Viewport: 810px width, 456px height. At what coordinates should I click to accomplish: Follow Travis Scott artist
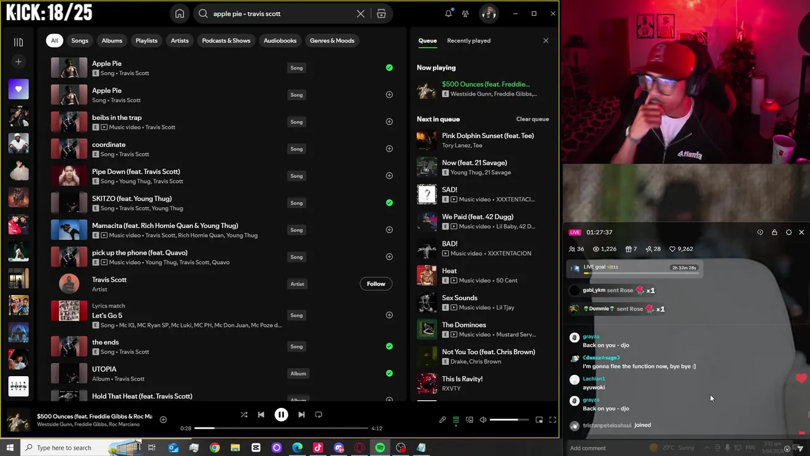coord(376,284)
